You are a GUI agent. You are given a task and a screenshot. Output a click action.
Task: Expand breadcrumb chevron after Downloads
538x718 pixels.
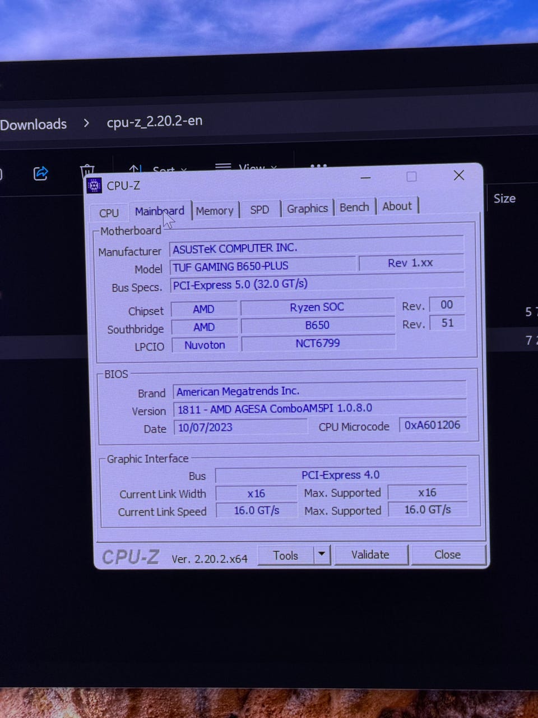(x=86, y=122)
